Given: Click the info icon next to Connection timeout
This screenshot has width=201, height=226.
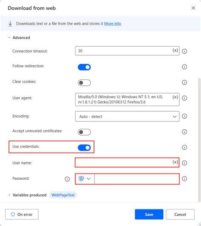Looking at the screenshot, I should pyautogui.click(x=184, y=51).
